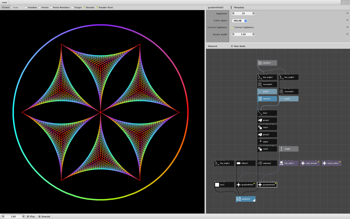Select the copy1 node
Screen dimensions: 350x219
click(267, 127)
